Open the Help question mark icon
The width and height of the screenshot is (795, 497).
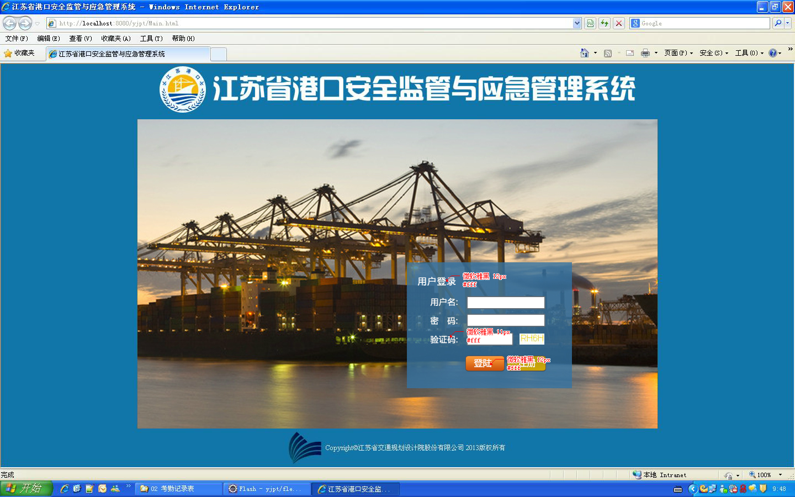(x=772, y=53)
